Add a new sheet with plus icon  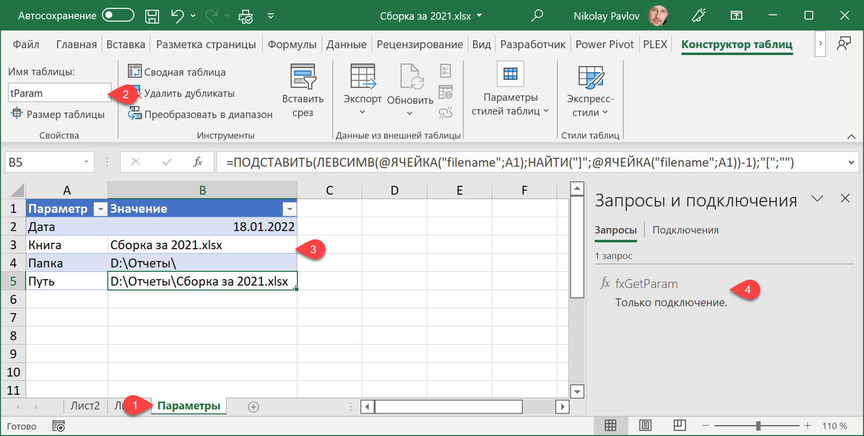[x=254, y=407]
